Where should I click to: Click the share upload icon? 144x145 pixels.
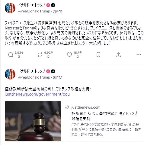point(119,55)
